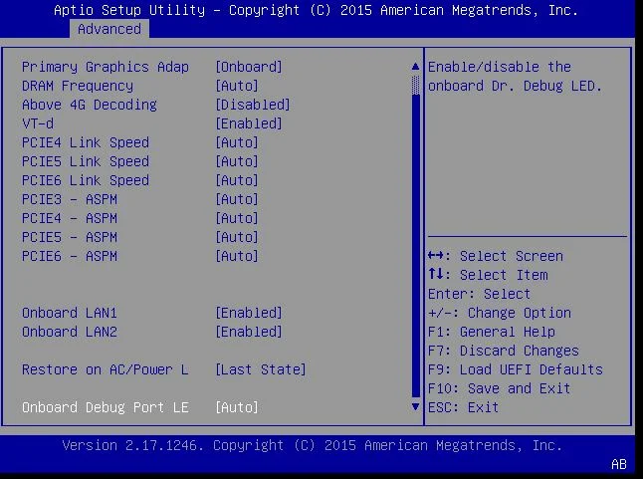
Task: Select PCIE6 Link Speed label
Action: tap(86, 180)
